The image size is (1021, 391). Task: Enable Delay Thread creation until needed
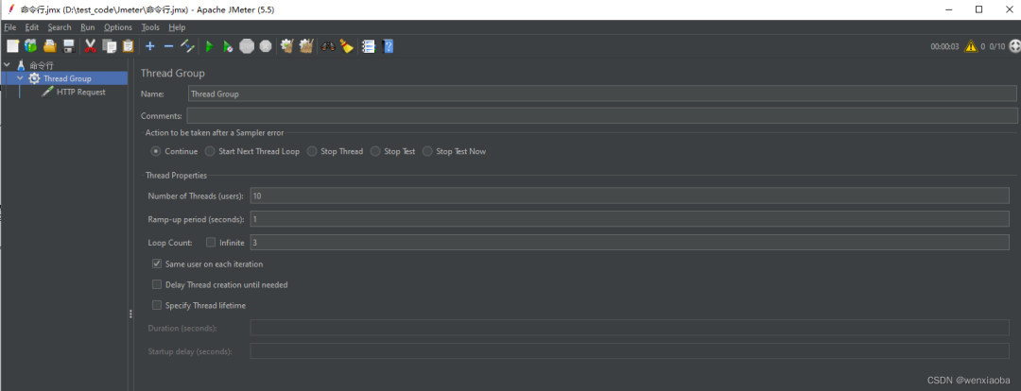pos(157,284)
